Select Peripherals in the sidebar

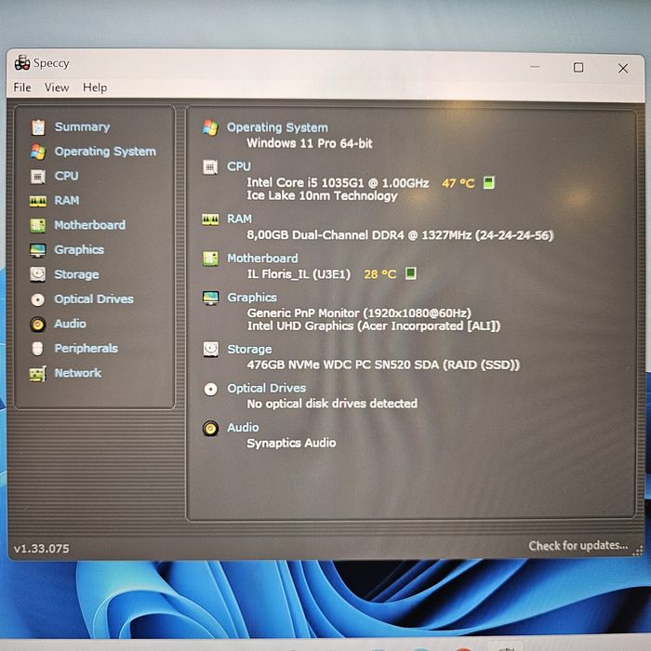(86, 349)
